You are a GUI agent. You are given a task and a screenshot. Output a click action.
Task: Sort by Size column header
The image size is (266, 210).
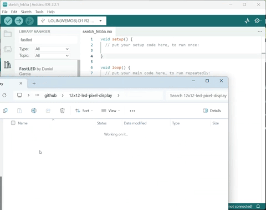click(216, 123)
